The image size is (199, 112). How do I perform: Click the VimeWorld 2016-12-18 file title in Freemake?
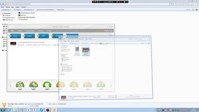click(x=32, y=42)
